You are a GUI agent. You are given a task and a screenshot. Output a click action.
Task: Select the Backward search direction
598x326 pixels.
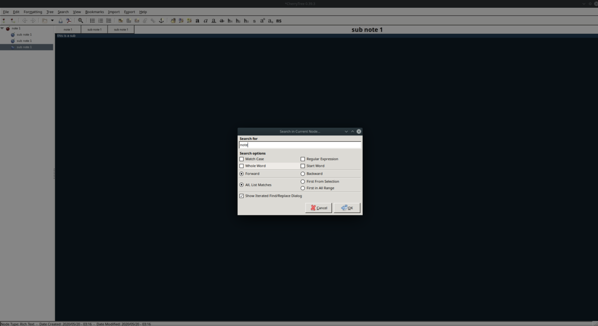tap(302, 173)
